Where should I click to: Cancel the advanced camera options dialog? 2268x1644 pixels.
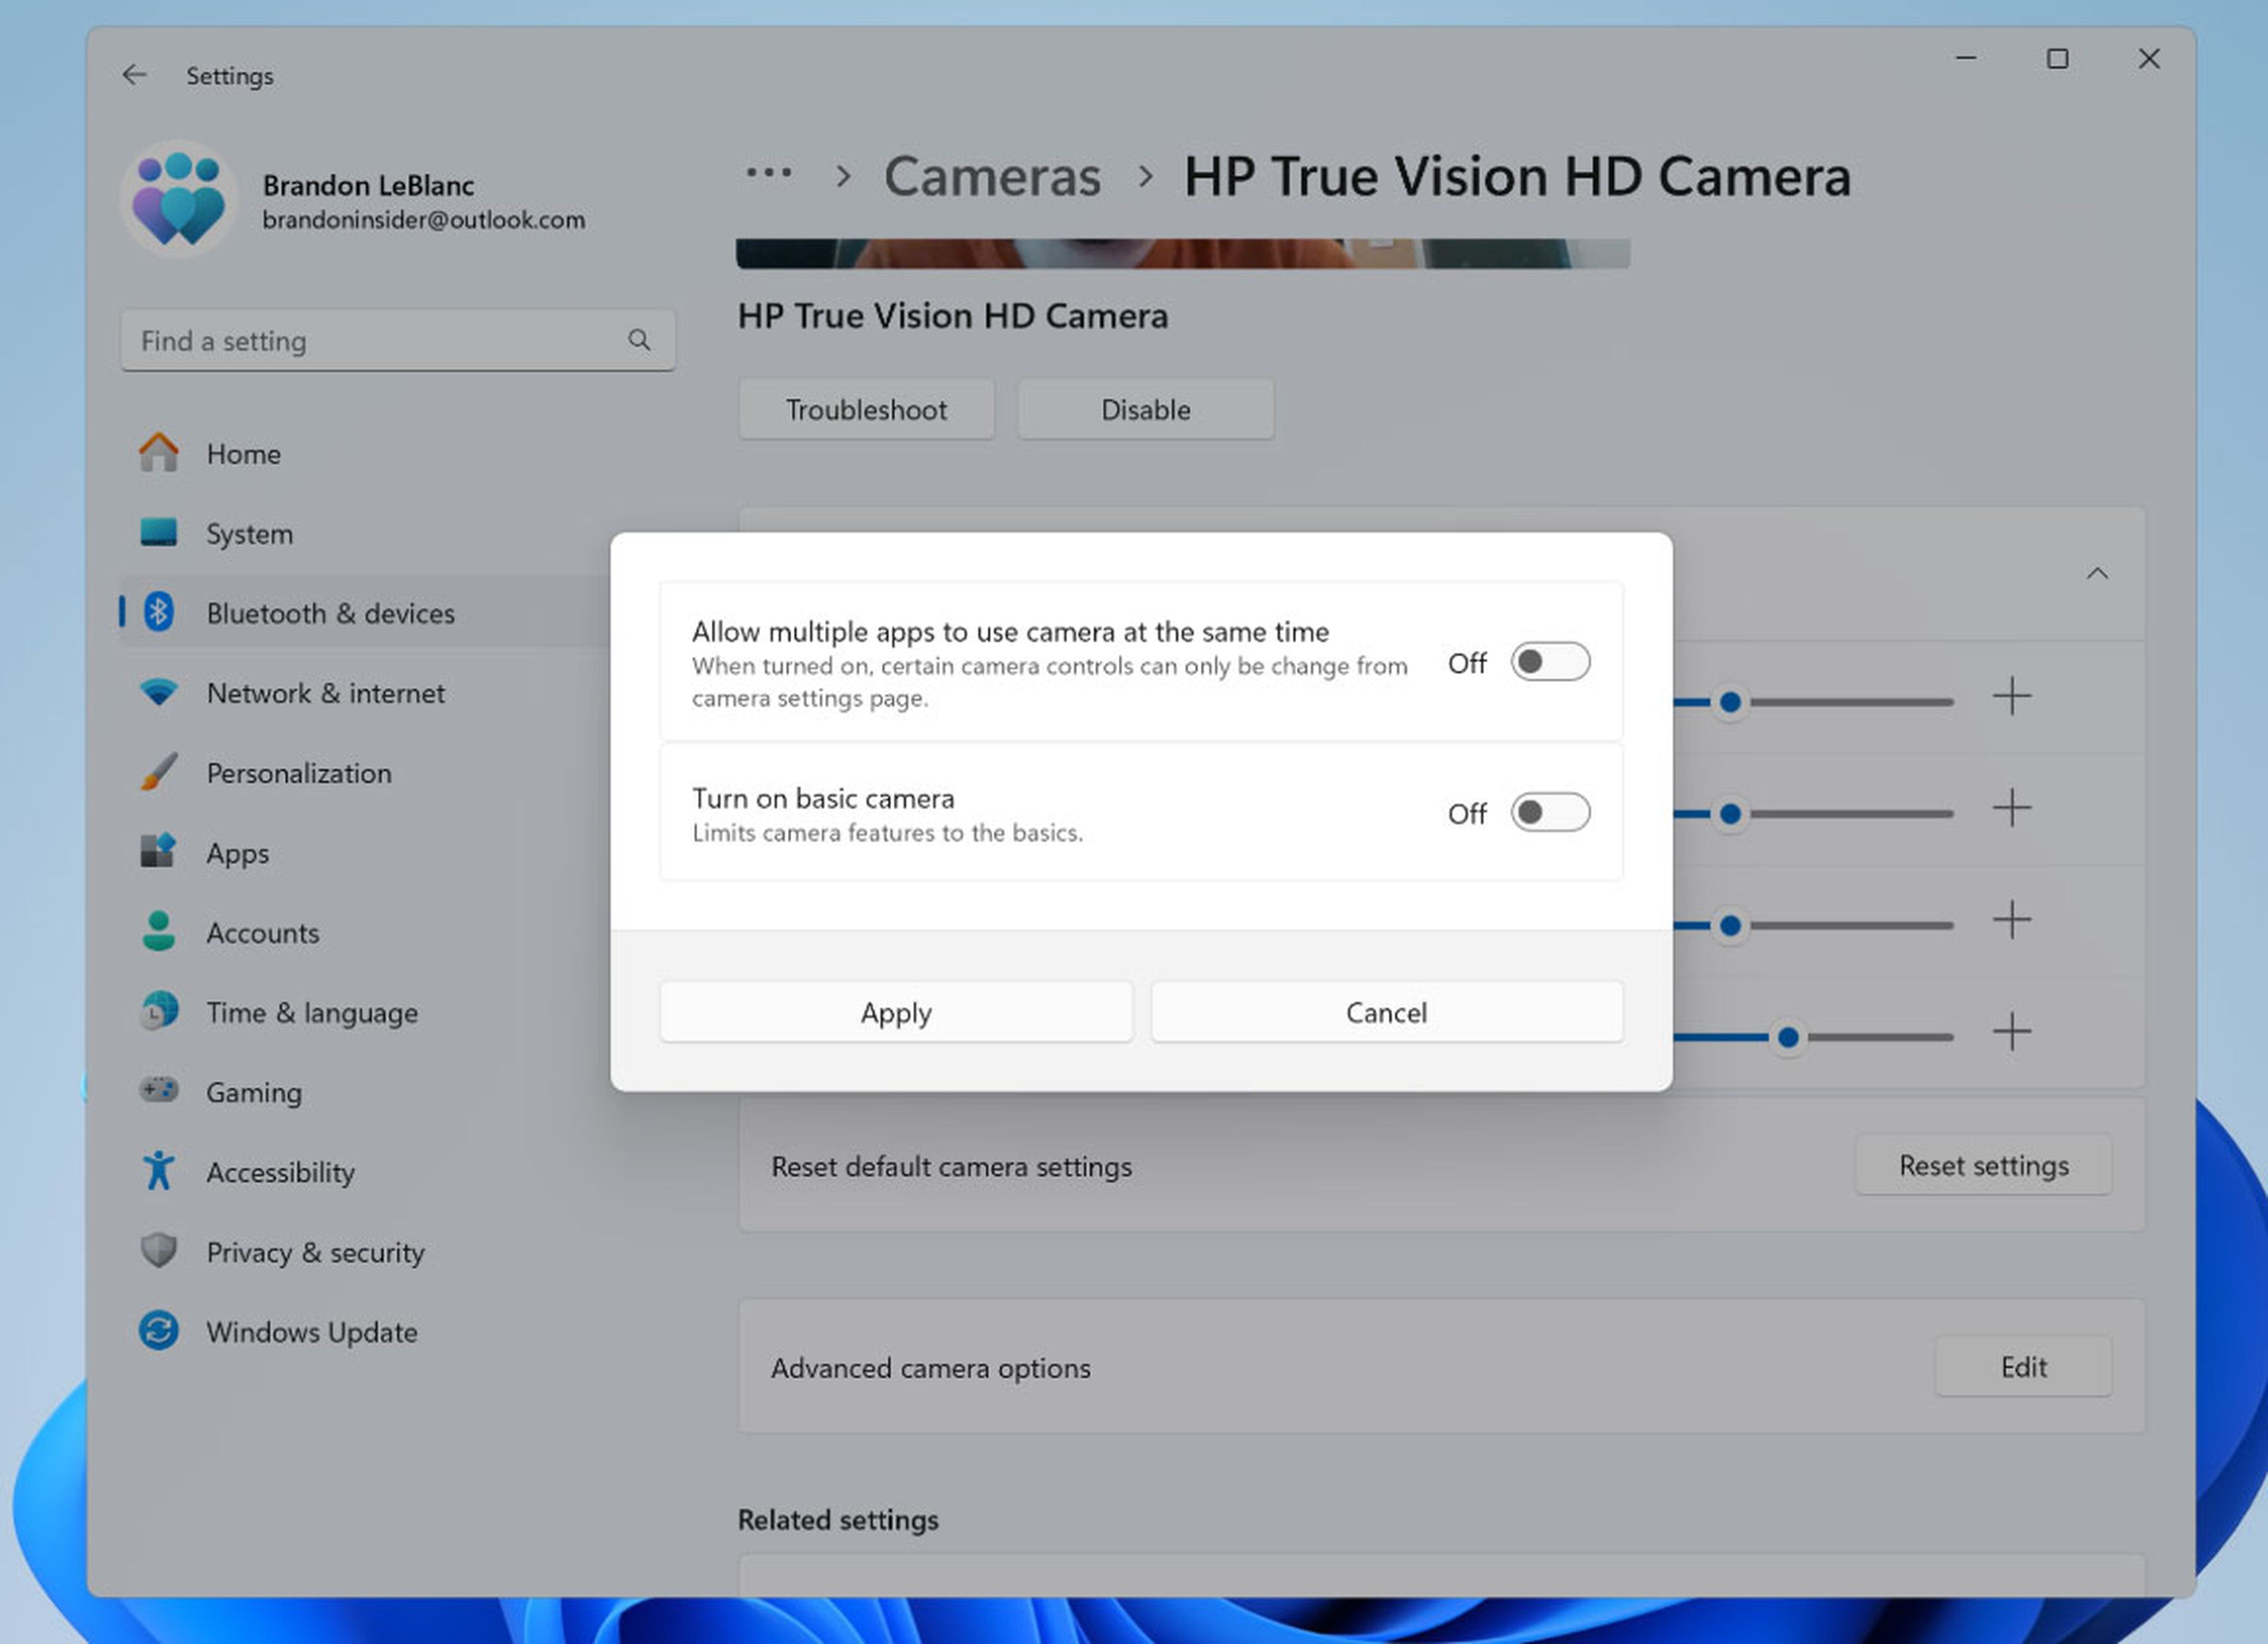click(x=1385, y=1012)
